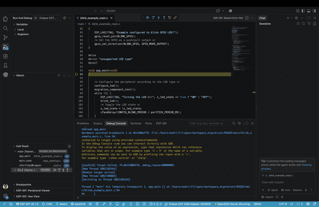Click ESP-IDF: Search Error Hint button
Screen dimensions: 319x207
point(228,18)
